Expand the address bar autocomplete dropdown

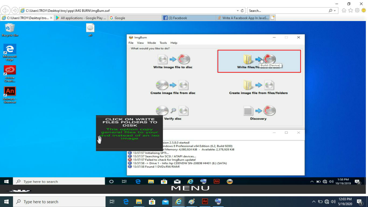click(x=237, y=11)
